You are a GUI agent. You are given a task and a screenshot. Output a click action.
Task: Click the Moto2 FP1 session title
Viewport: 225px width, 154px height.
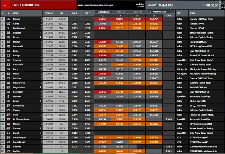click(x=166, y=5)
